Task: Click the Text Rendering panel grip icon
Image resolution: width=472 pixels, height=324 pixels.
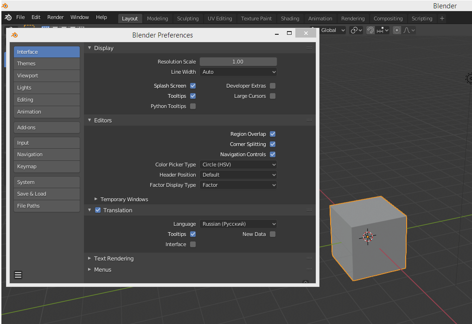Action: coord(309,259)
